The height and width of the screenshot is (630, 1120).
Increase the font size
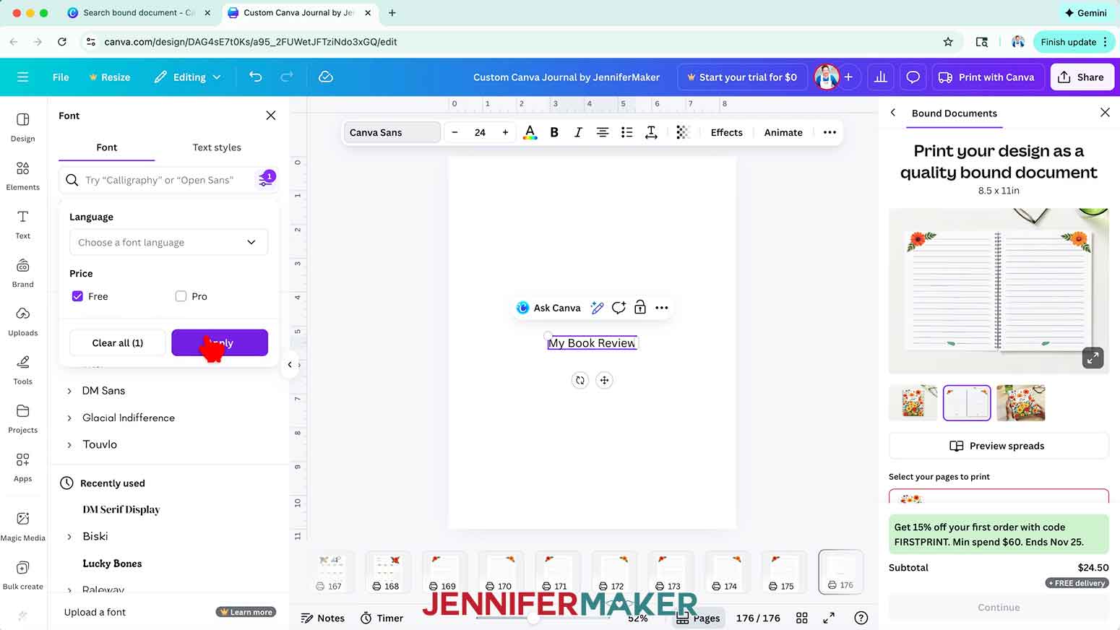pyautogui.click(x=505, y=132)
